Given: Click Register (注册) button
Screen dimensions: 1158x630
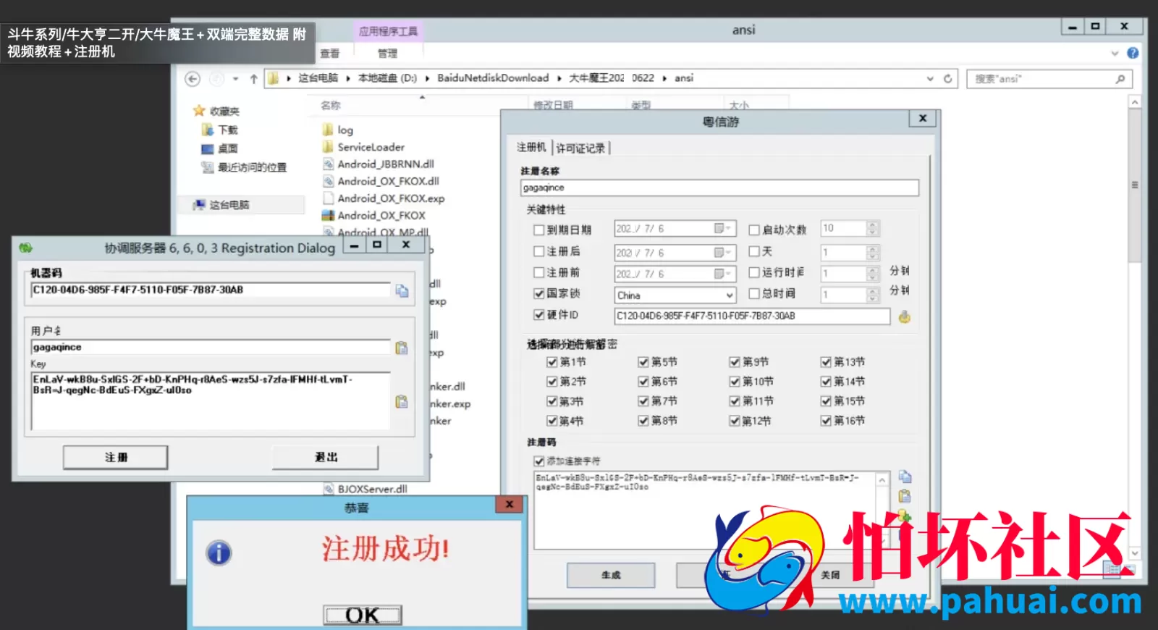Looking at the screenshot, I should (116, 458).
